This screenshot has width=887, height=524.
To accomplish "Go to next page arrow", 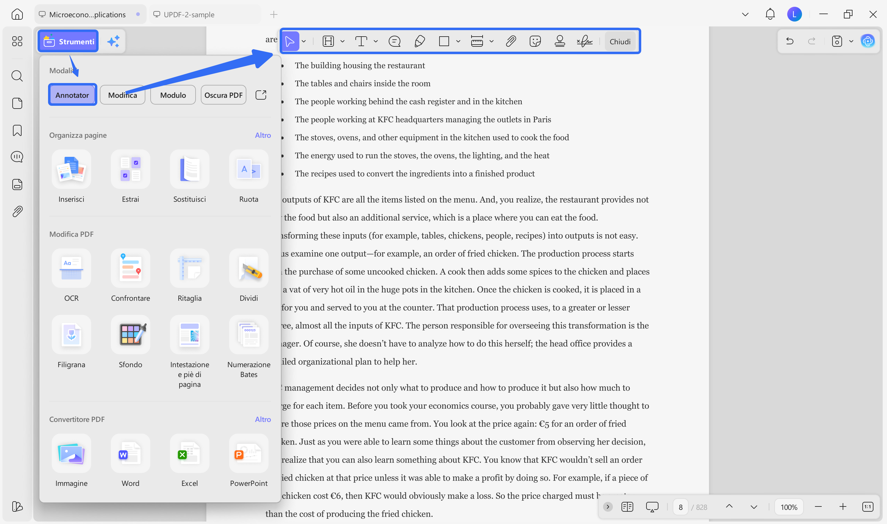I will coord(754,507).
